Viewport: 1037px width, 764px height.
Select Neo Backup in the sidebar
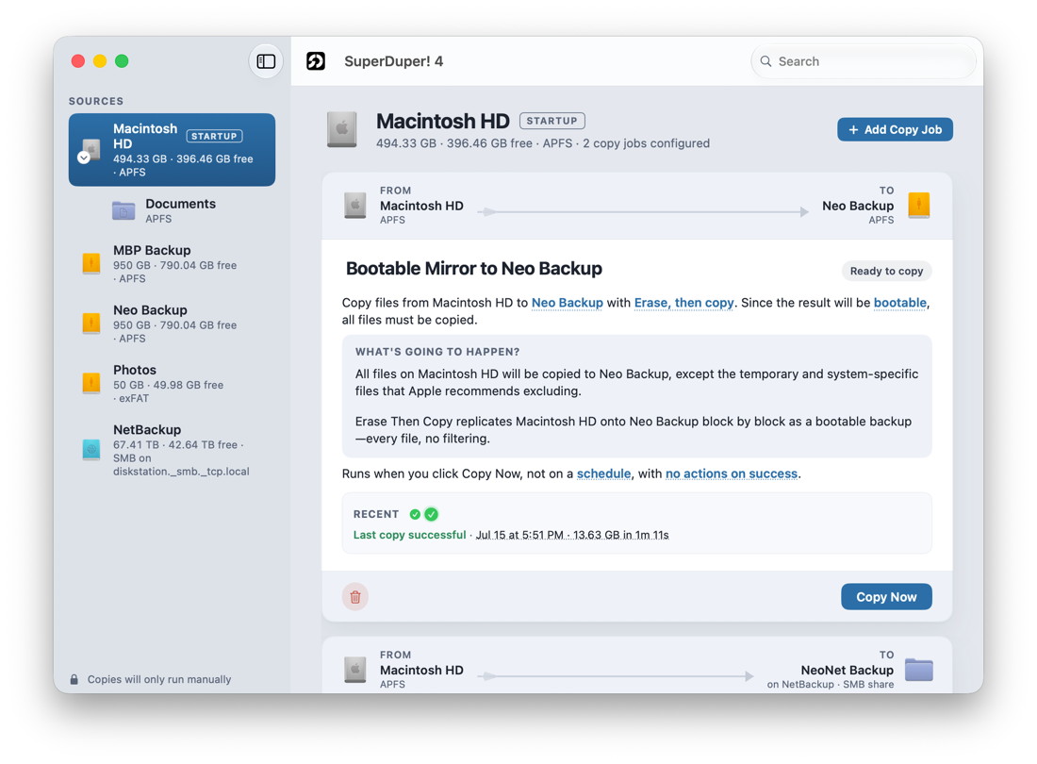click(172, 324)
